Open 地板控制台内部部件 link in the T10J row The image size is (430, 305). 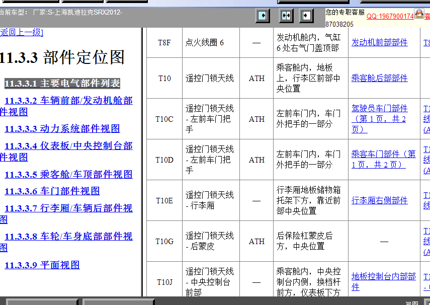[x=384, y=282]
